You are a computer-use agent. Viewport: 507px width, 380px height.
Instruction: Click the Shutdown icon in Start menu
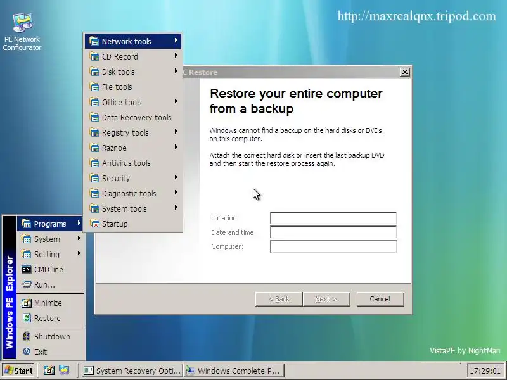26,336
